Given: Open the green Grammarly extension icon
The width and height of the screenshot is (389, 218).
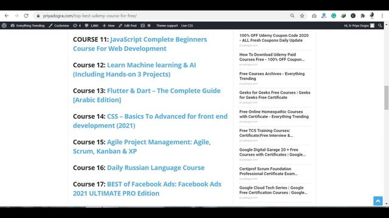Looking at the screenshot, I should (334, 16).
